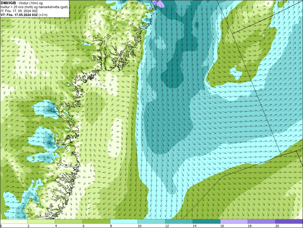Screen dimensions: 303x228
Task: Click the 'hviður > 25 m/s' legend line
Action: pyautogui.click(x=34, y=7)
